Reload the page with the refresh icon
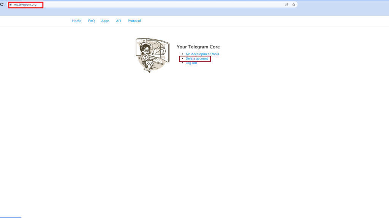 [2, 5]
